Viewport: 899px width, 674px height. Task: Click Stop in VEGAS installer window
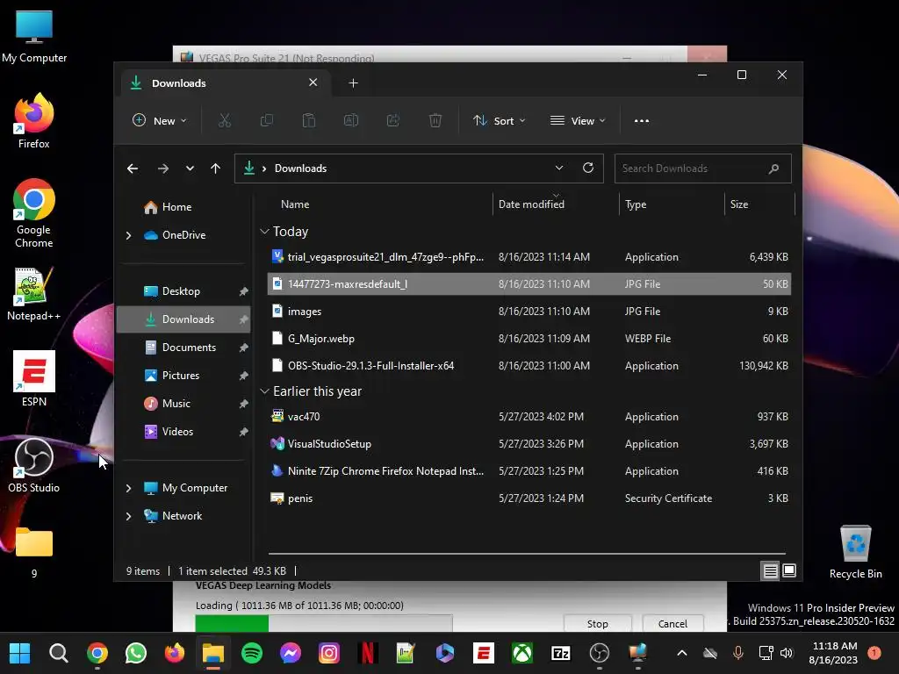click(x=597, y=624)
